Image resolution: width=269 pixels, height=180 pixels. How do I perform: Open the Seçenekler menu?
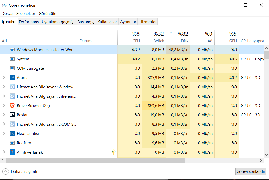(26, 14)
